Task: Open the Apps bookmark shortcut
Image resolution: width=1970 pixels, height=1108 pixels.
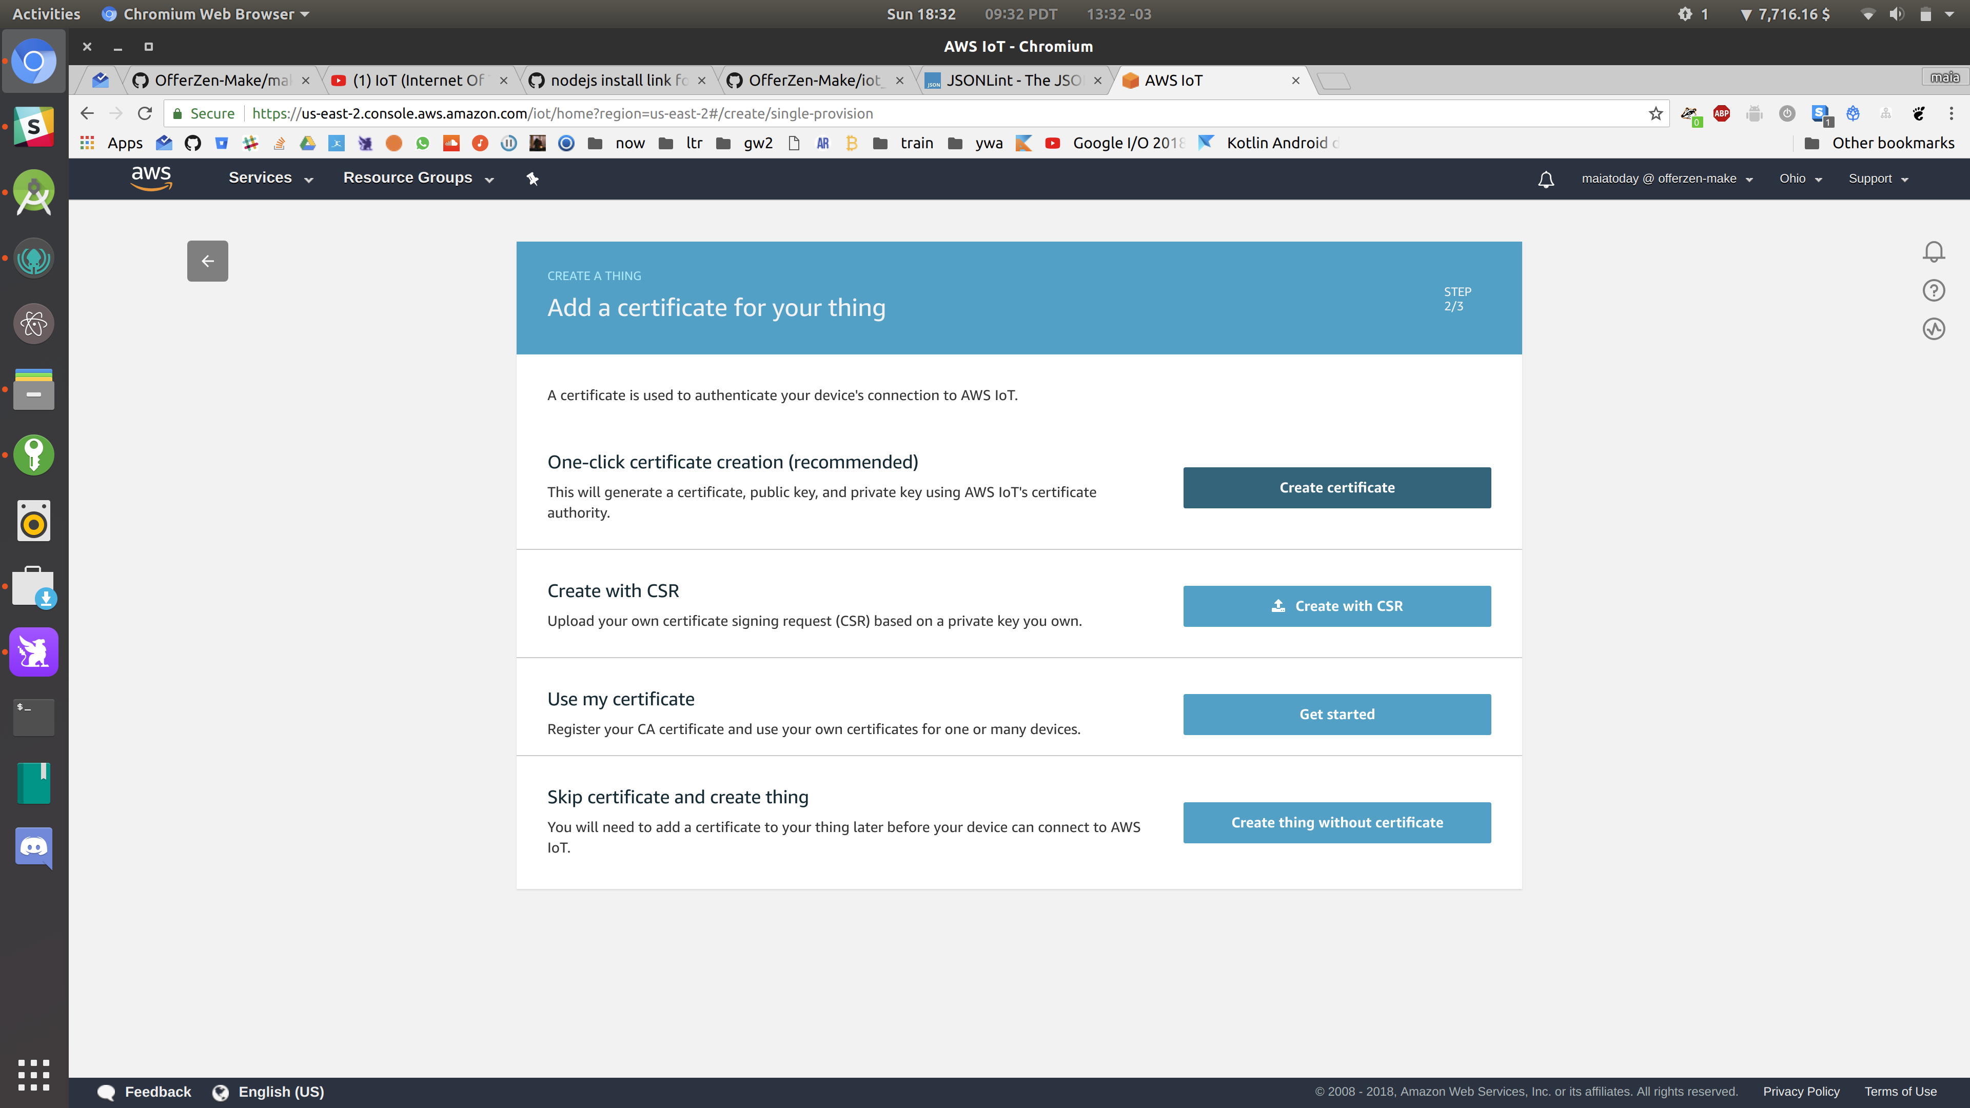Action: [x=112, y=143]
